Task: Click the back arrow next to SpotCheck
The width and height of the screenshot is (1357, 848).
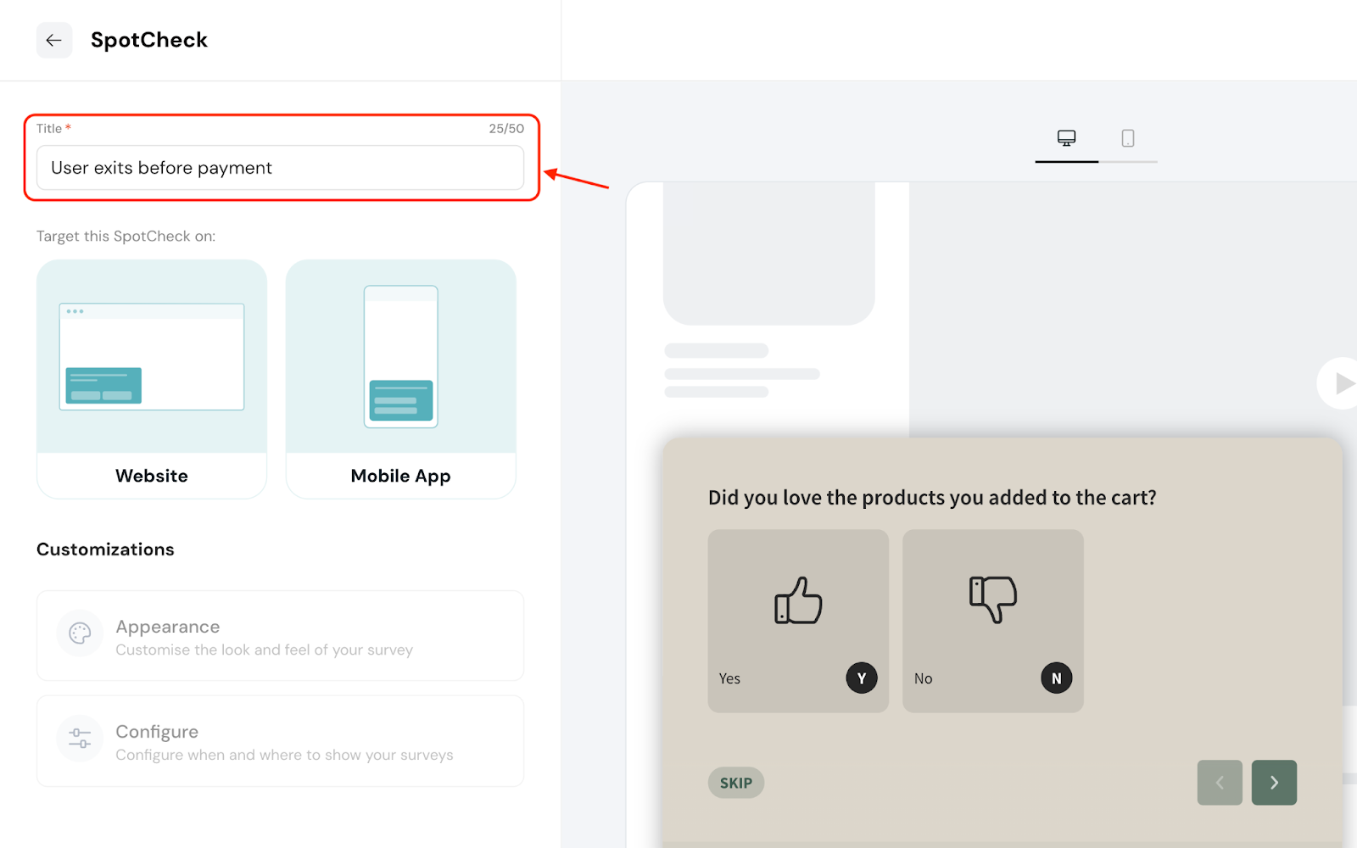Action: 53,40
